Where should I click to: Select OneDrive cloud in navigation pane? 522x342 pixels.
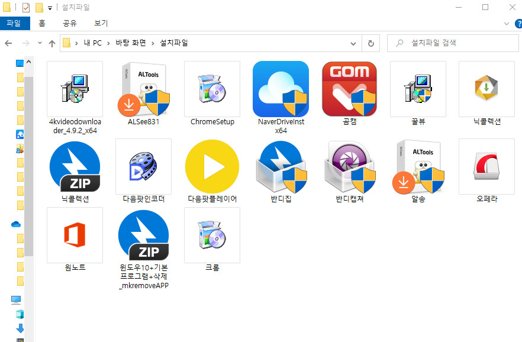point(16,224)
